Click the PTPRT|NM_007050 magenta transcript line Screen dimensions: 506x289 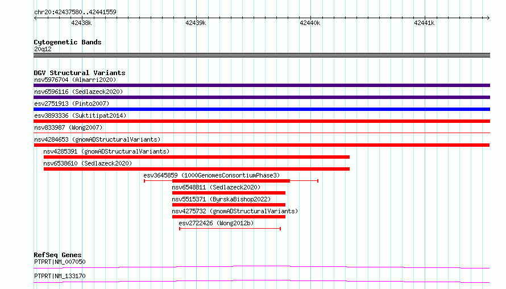(x=262, y=267)
